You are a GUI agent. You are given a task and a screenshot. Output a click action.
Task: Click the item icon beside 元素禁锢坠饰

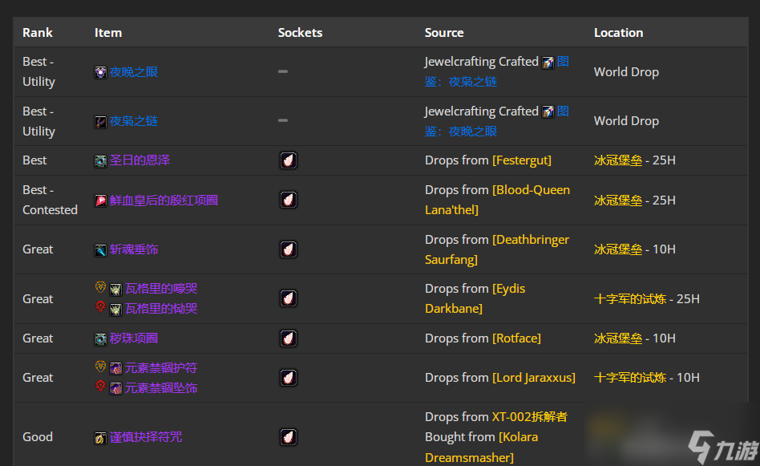115,388
